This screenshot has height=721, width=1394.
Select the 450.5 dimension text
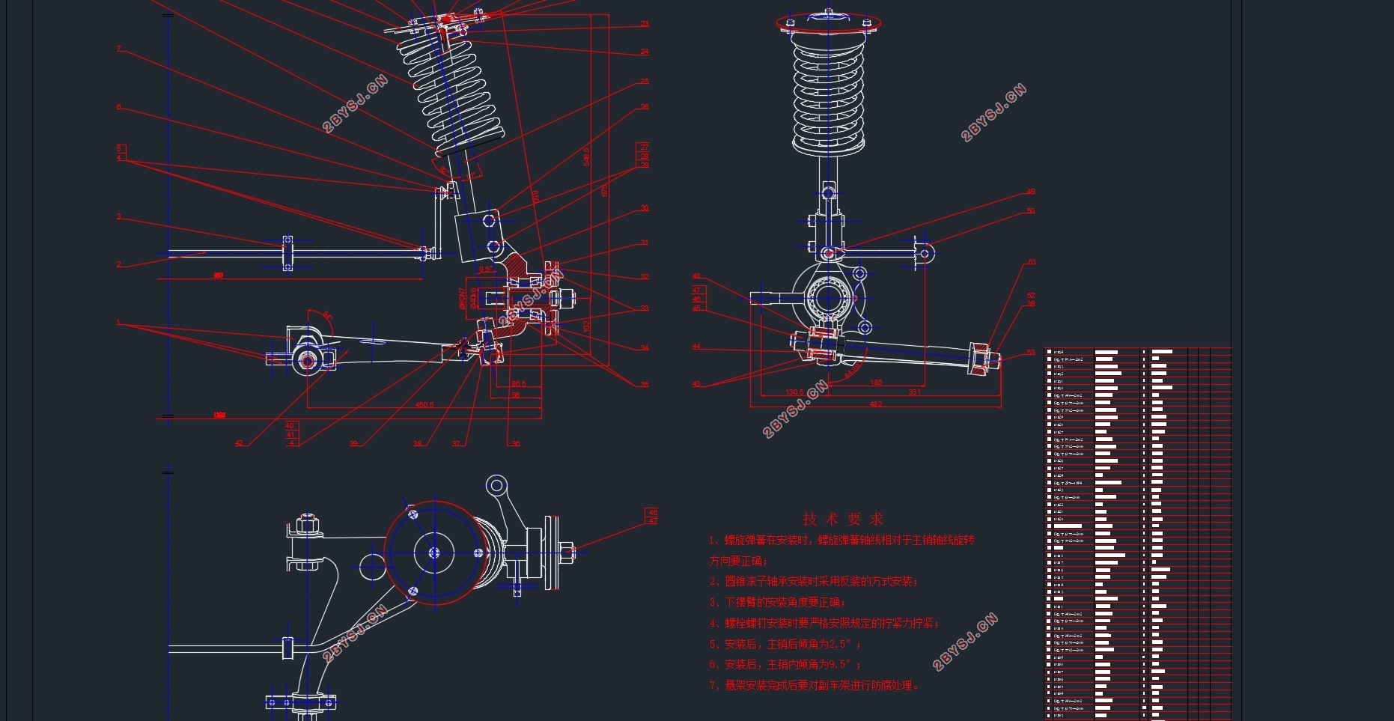click(x=424, y=405)
